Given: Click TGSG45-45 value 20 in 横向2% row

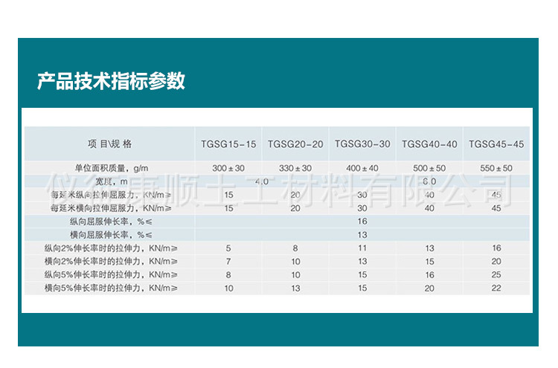Looking at the screenshot, I should [x=496, y=262].
